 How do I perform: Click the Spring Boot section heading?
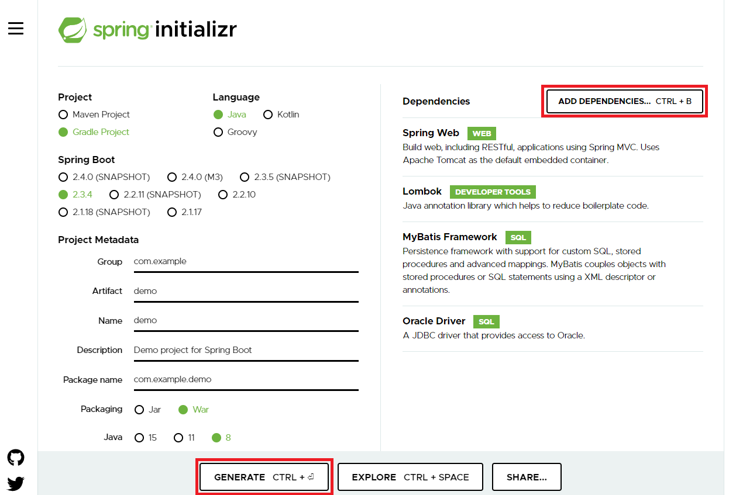tap(87, 160)
